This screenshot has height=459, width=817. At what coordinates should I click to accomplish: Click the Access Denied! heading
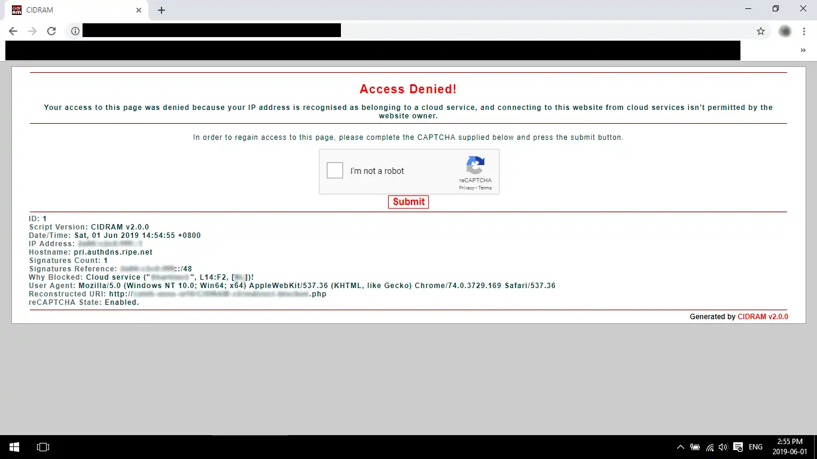pos(408,89)
